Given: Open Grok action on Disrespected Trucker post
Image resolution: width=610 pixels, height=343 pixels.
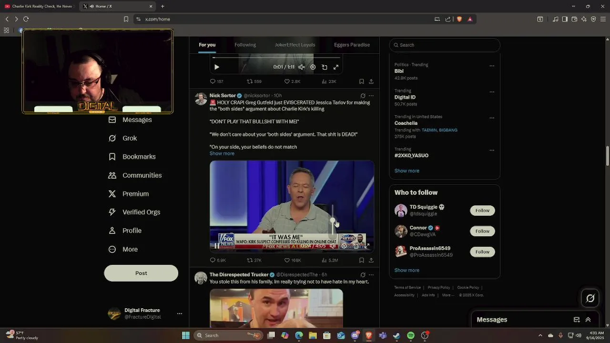Looking at the screenshot, I should [x=363, y=275].
